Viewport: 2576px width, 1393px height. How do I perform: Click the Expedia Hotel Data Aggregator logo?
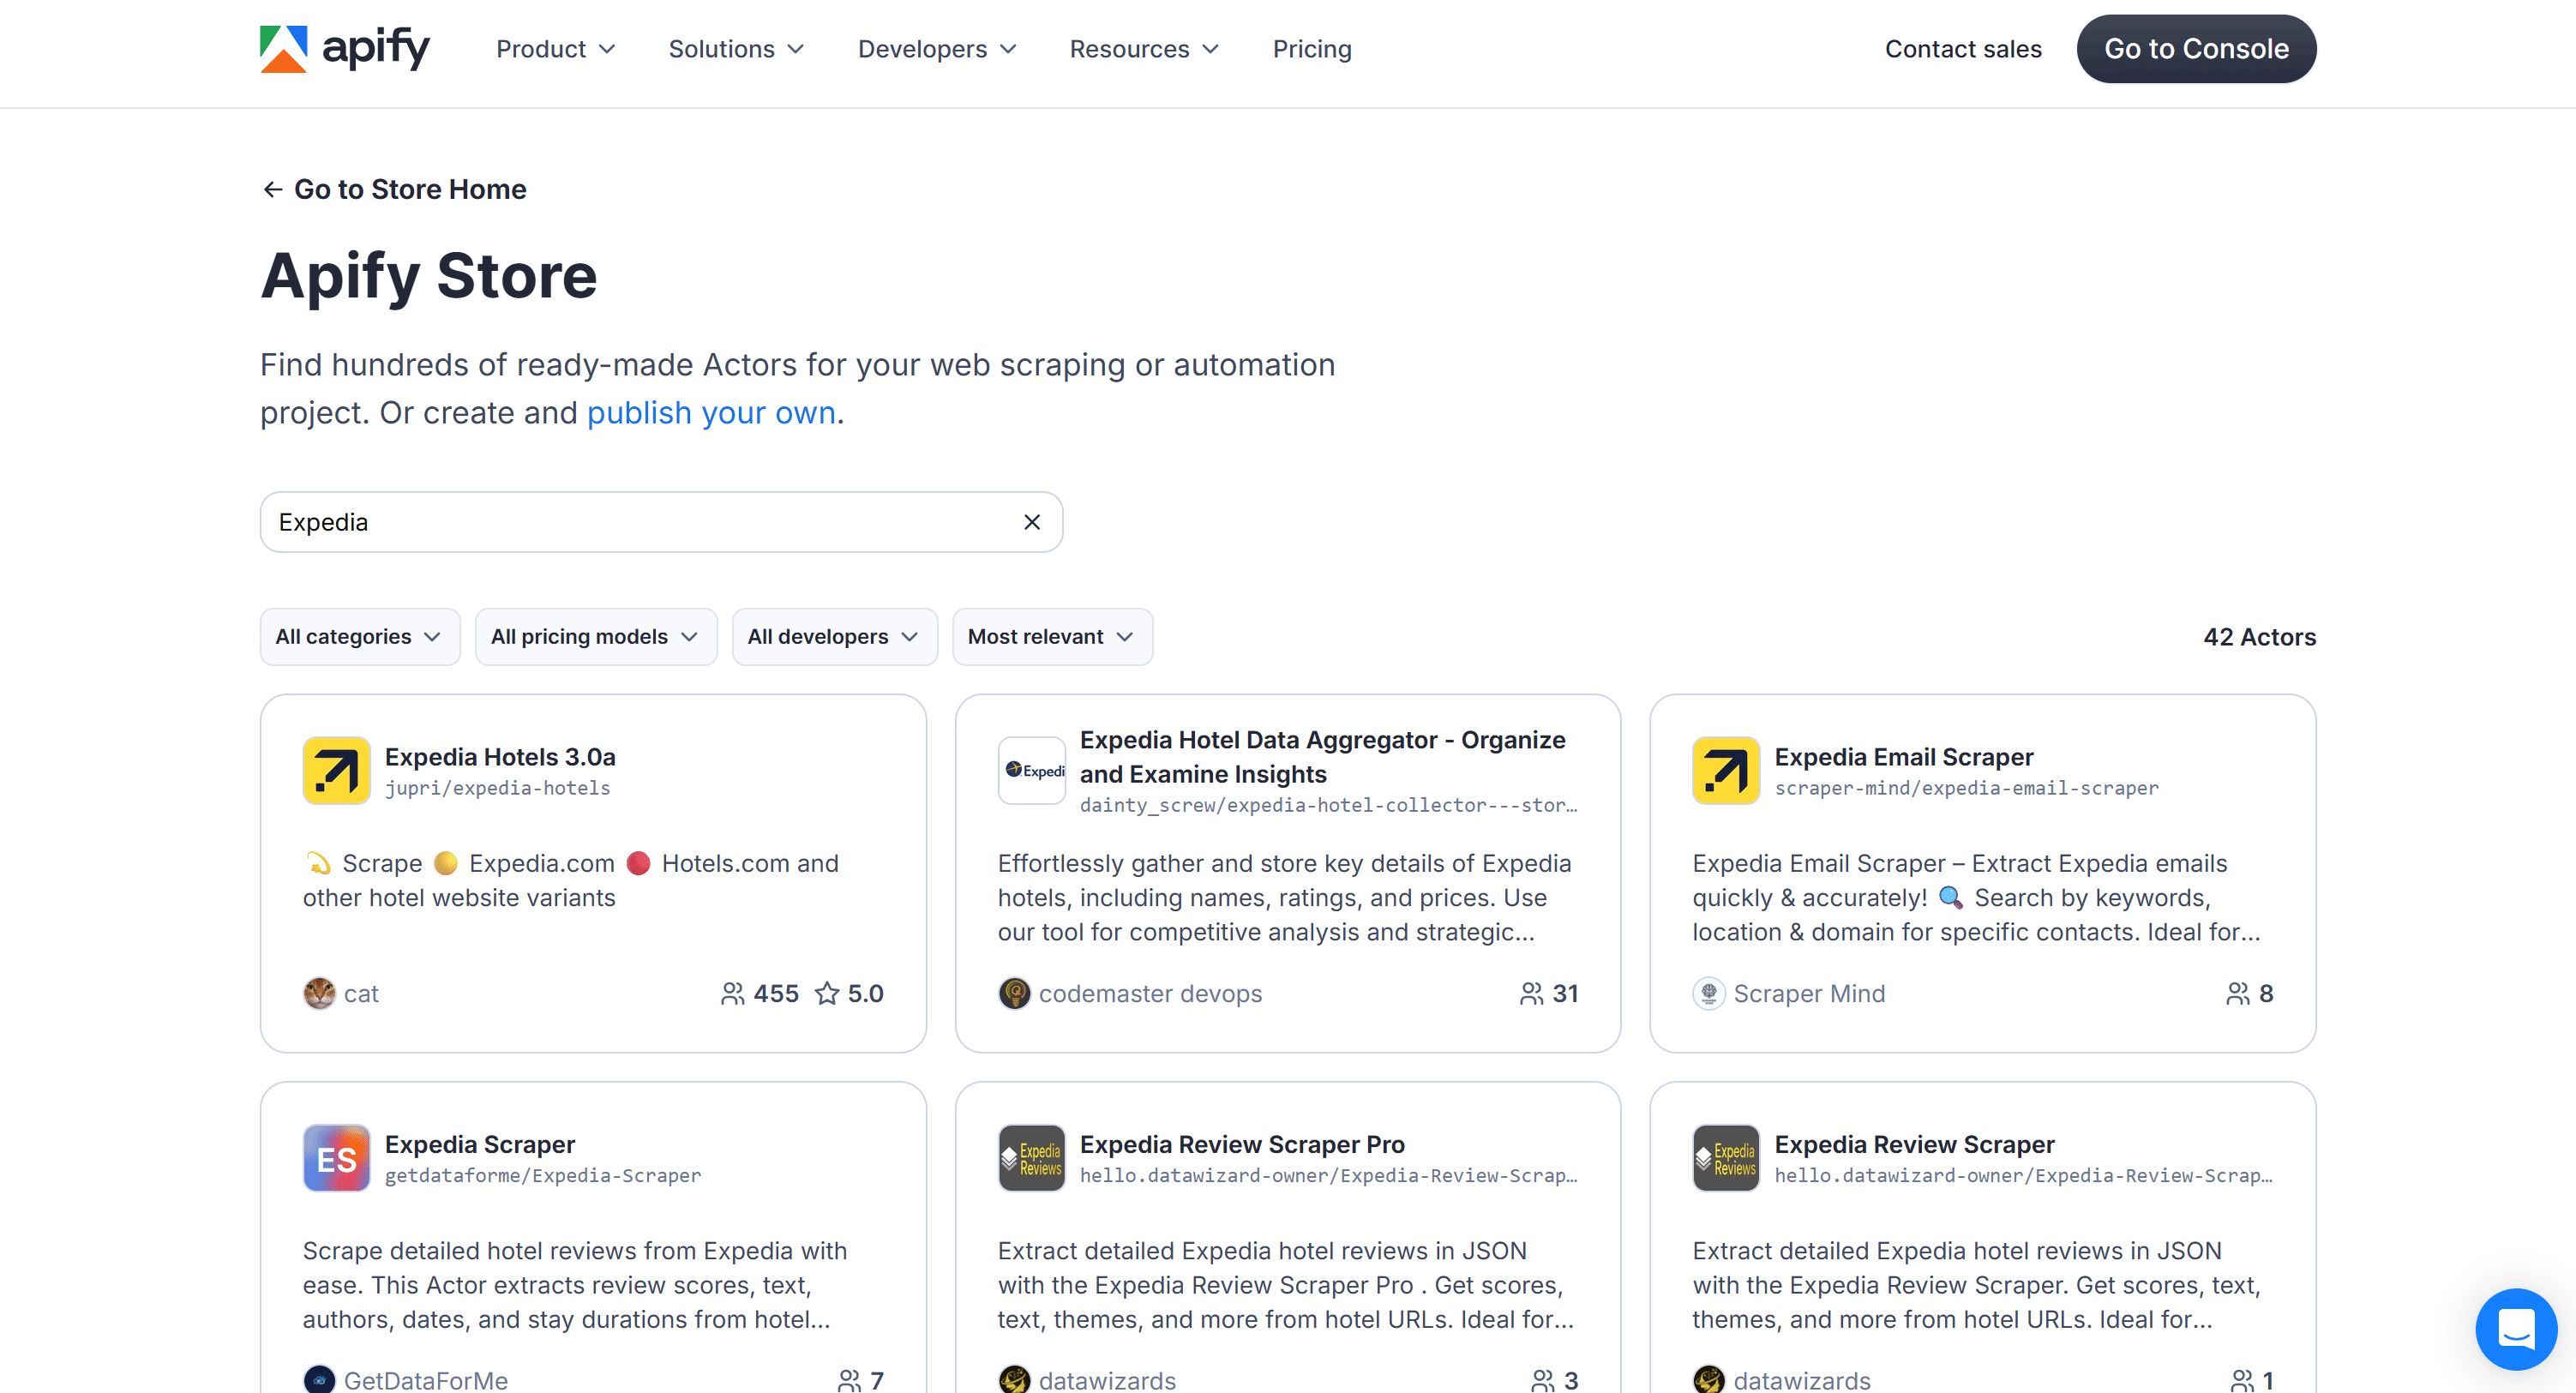tap(1031, 770)
